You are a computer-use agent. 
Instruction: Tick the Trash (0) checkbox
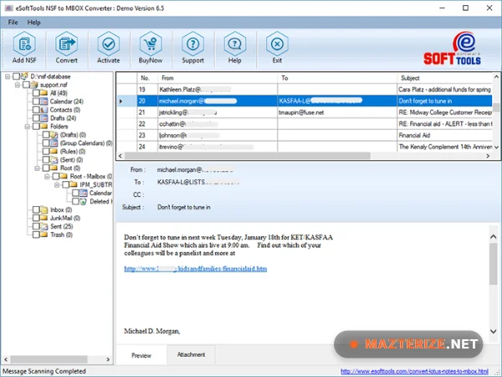(x=36, y=235)
